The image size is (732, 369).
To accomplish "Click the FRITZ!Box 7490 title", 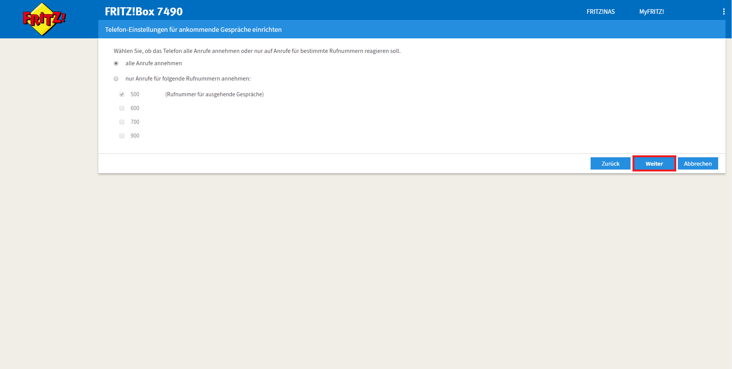I will (x=144, y=12).
